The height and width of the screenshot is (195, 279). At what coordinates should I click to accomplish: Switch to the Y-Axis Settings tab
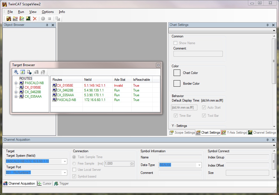click(234, 133)
